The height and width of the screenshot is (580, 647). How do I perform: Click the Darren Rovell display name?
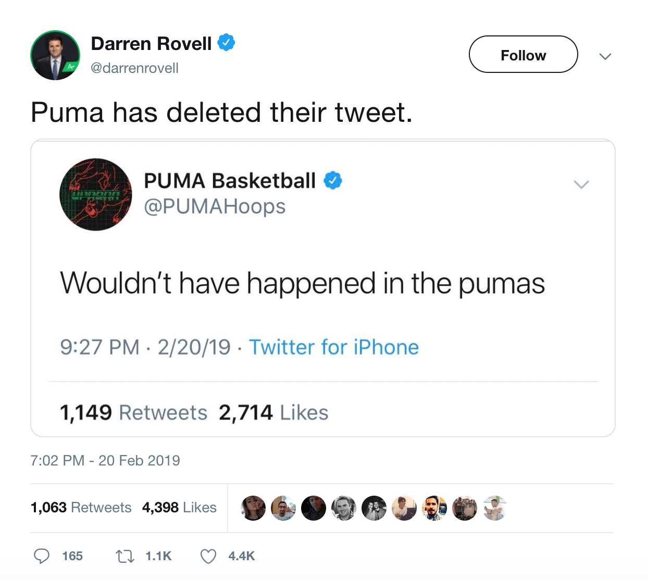(x=152, y=44)
